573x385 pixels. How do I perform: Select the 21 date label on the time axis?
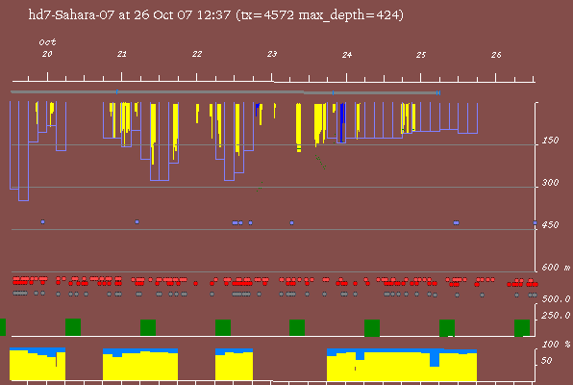point(122,54)
